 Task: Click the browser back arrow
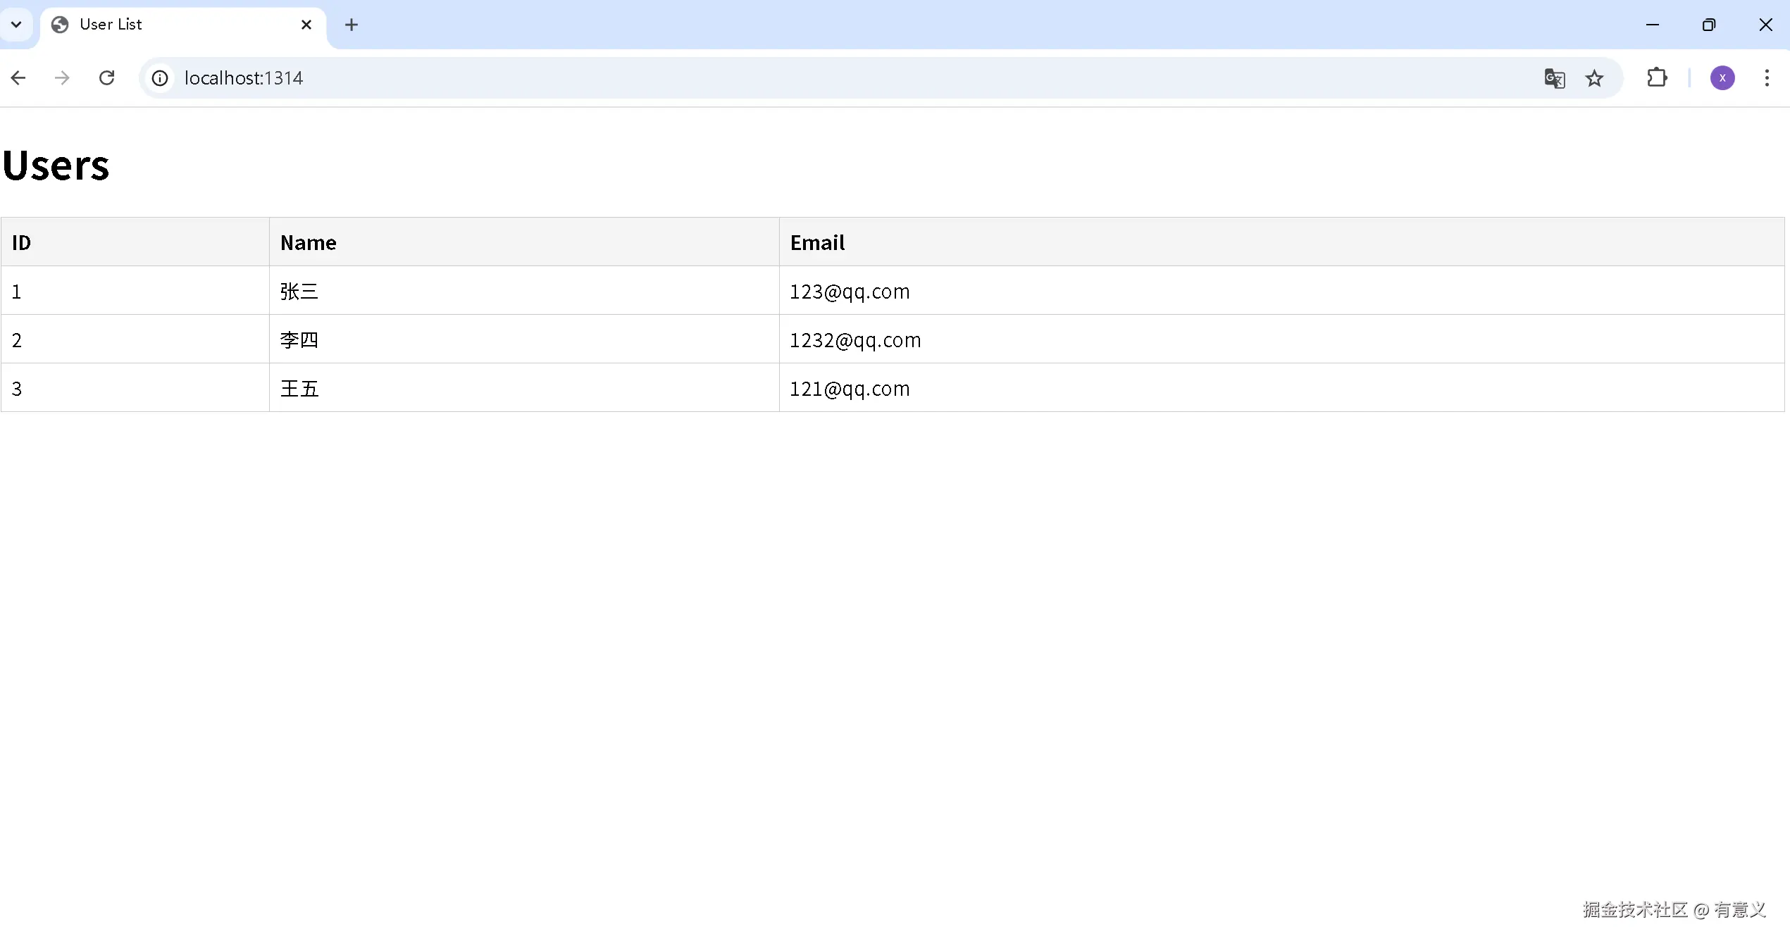(18, 78)
